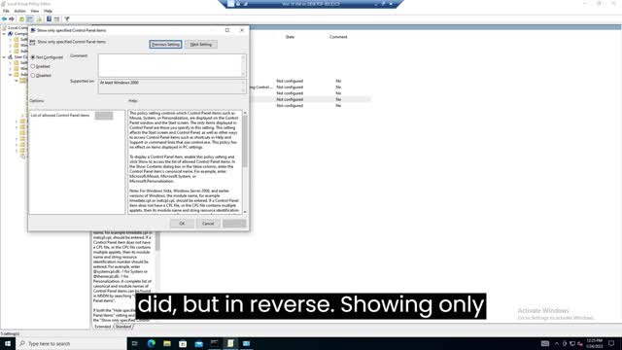
Task: Collapse the Computer Configuration tree node
Action: click(4, 34)
